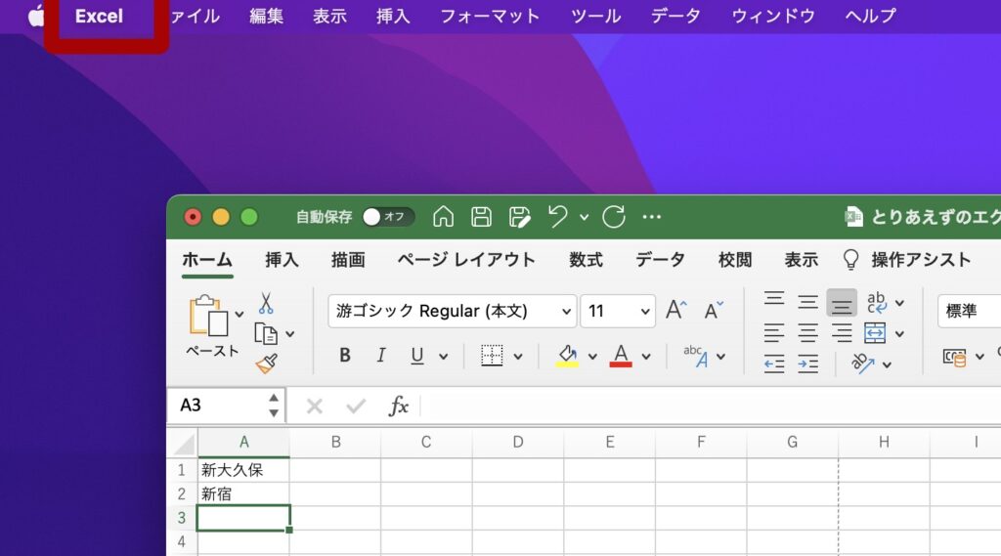
Task: Apply yellow fill color bucket
Action: [x=567, y=356]
